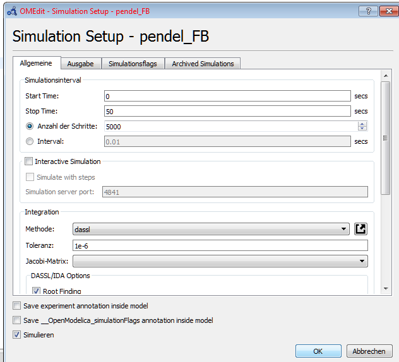Expand the Jacobi-Matrix dropdown
Image resolution: width=399 pixels, height=362 pixels.
(x=220, y=260)
